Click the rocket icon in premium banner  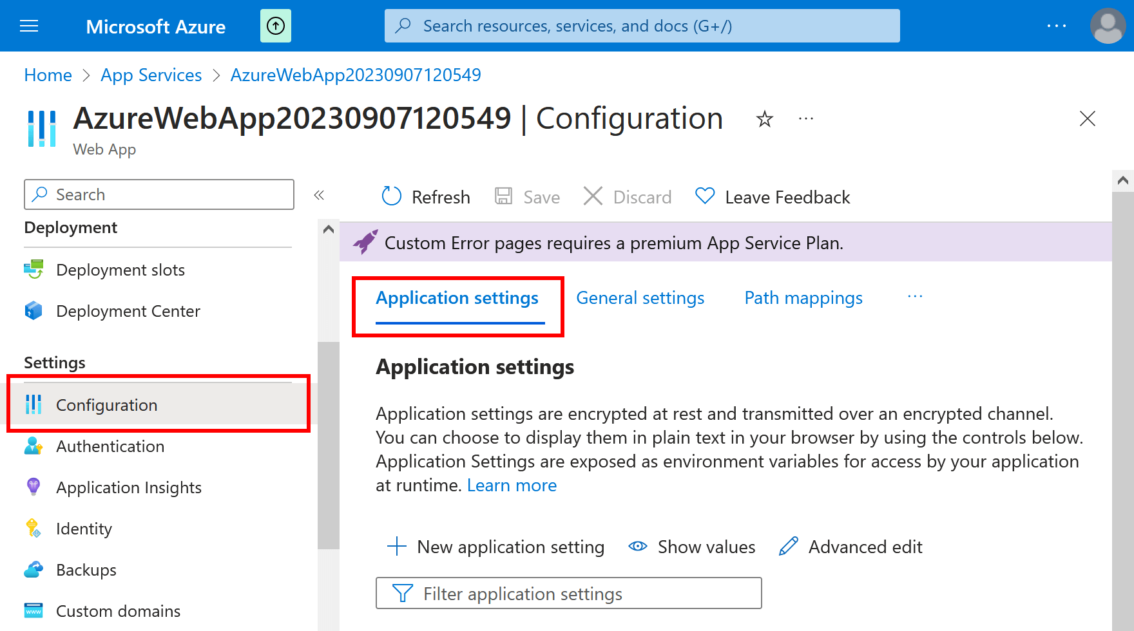365,242
